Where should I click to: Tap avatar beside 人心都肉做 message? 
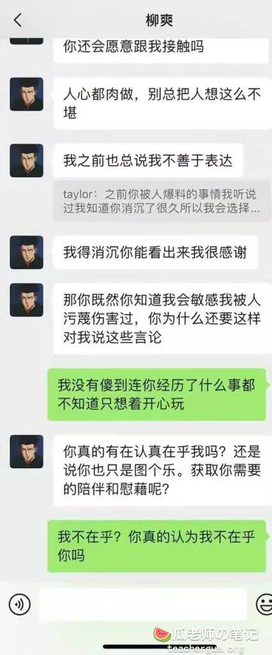[26, 94]
